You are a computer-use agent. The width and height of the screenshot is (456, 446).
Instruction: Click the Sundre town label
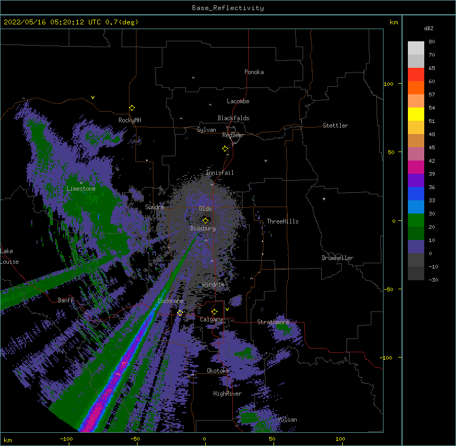tap(154, 207)
